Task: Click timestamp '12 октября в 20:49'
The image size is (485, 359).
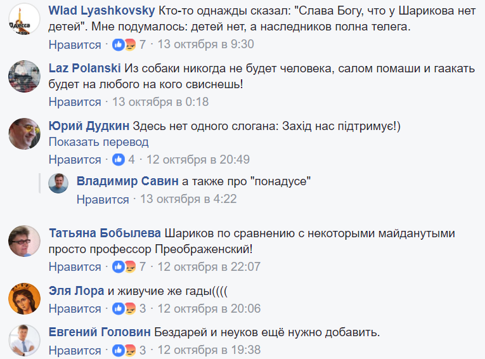Action: pos(198,160)
